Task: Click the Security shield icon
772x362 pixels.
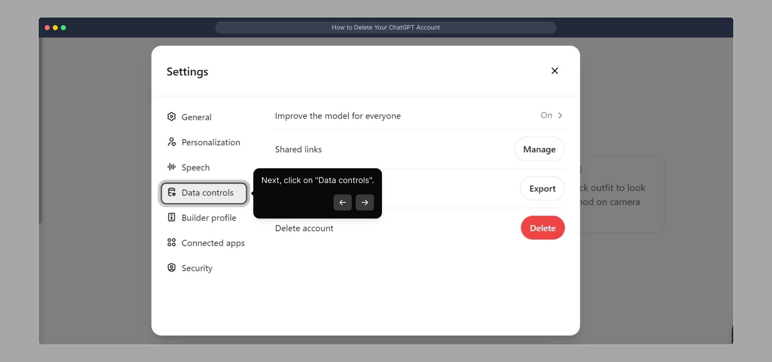Action: [172, 267]
